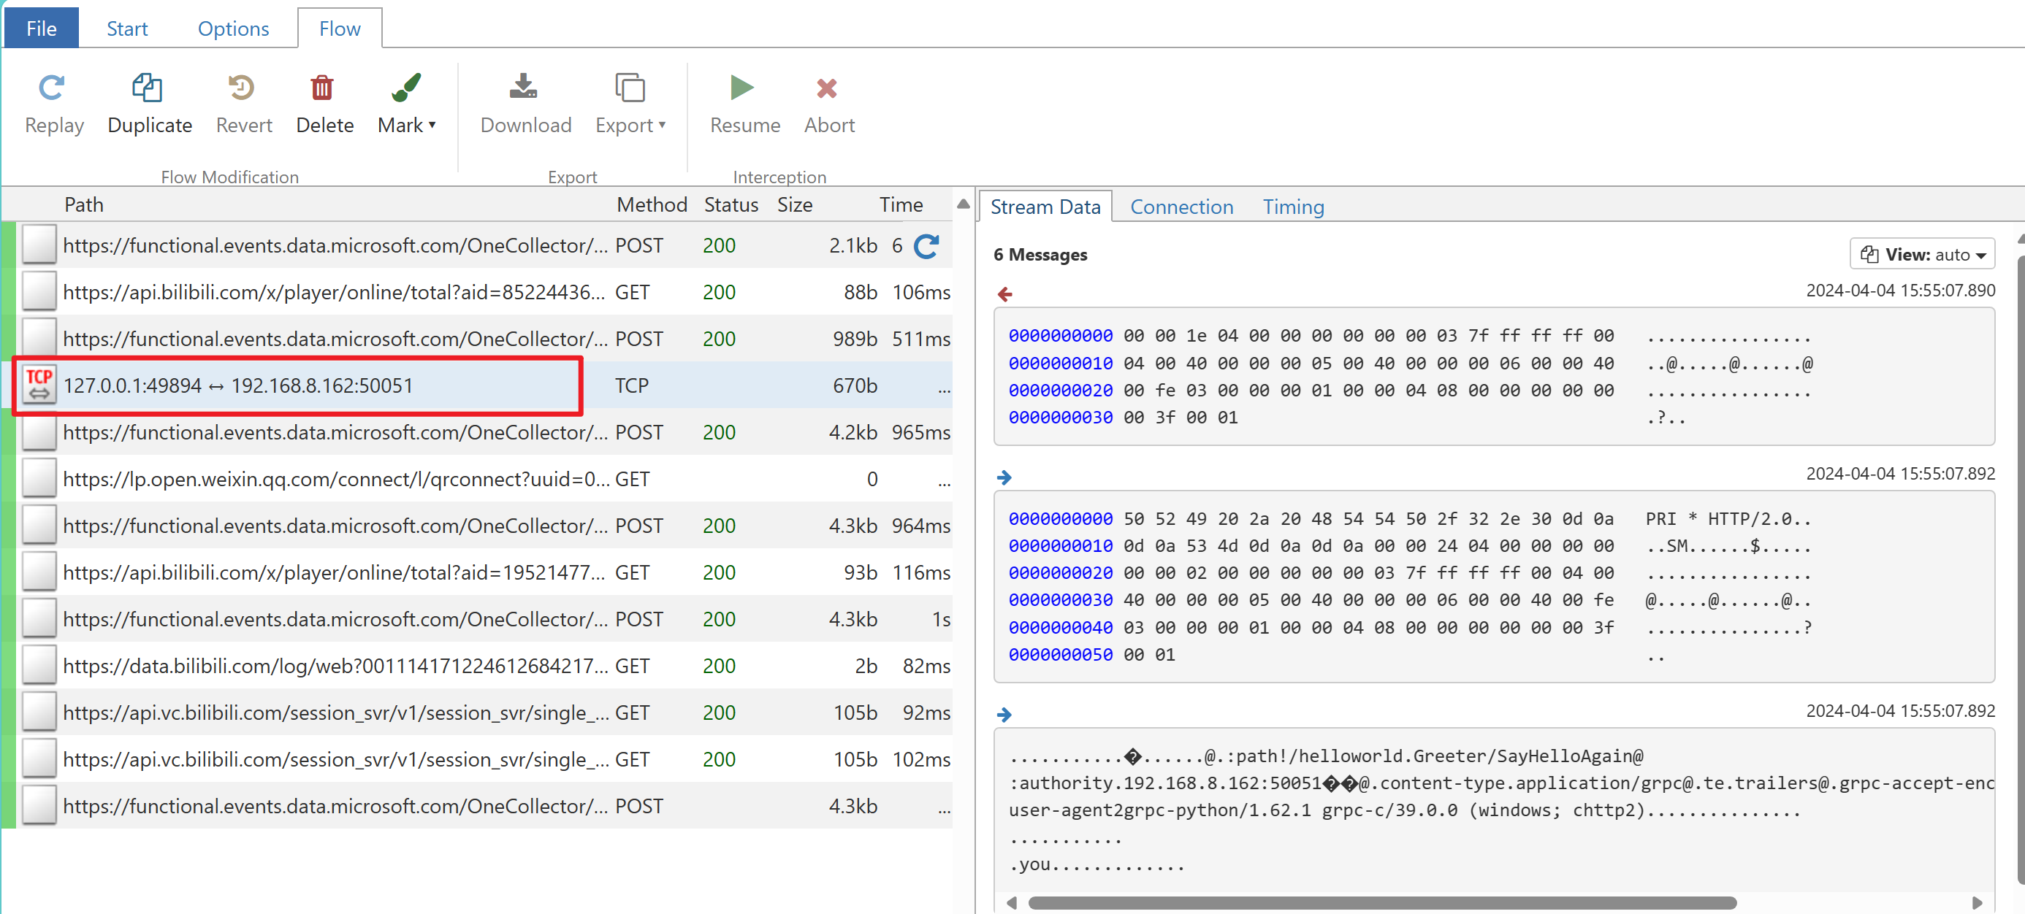
Task: Click the Revert flow icon
Action: coord(244,86)
